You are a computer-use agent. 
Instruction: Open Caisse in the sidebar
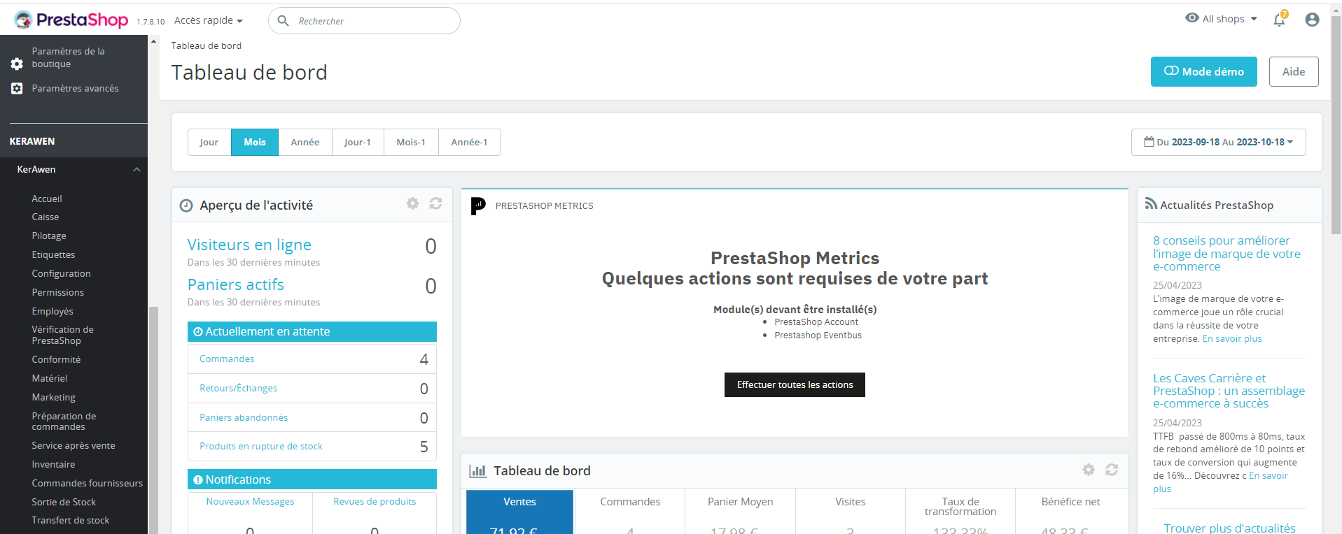[x=46, y=217]
